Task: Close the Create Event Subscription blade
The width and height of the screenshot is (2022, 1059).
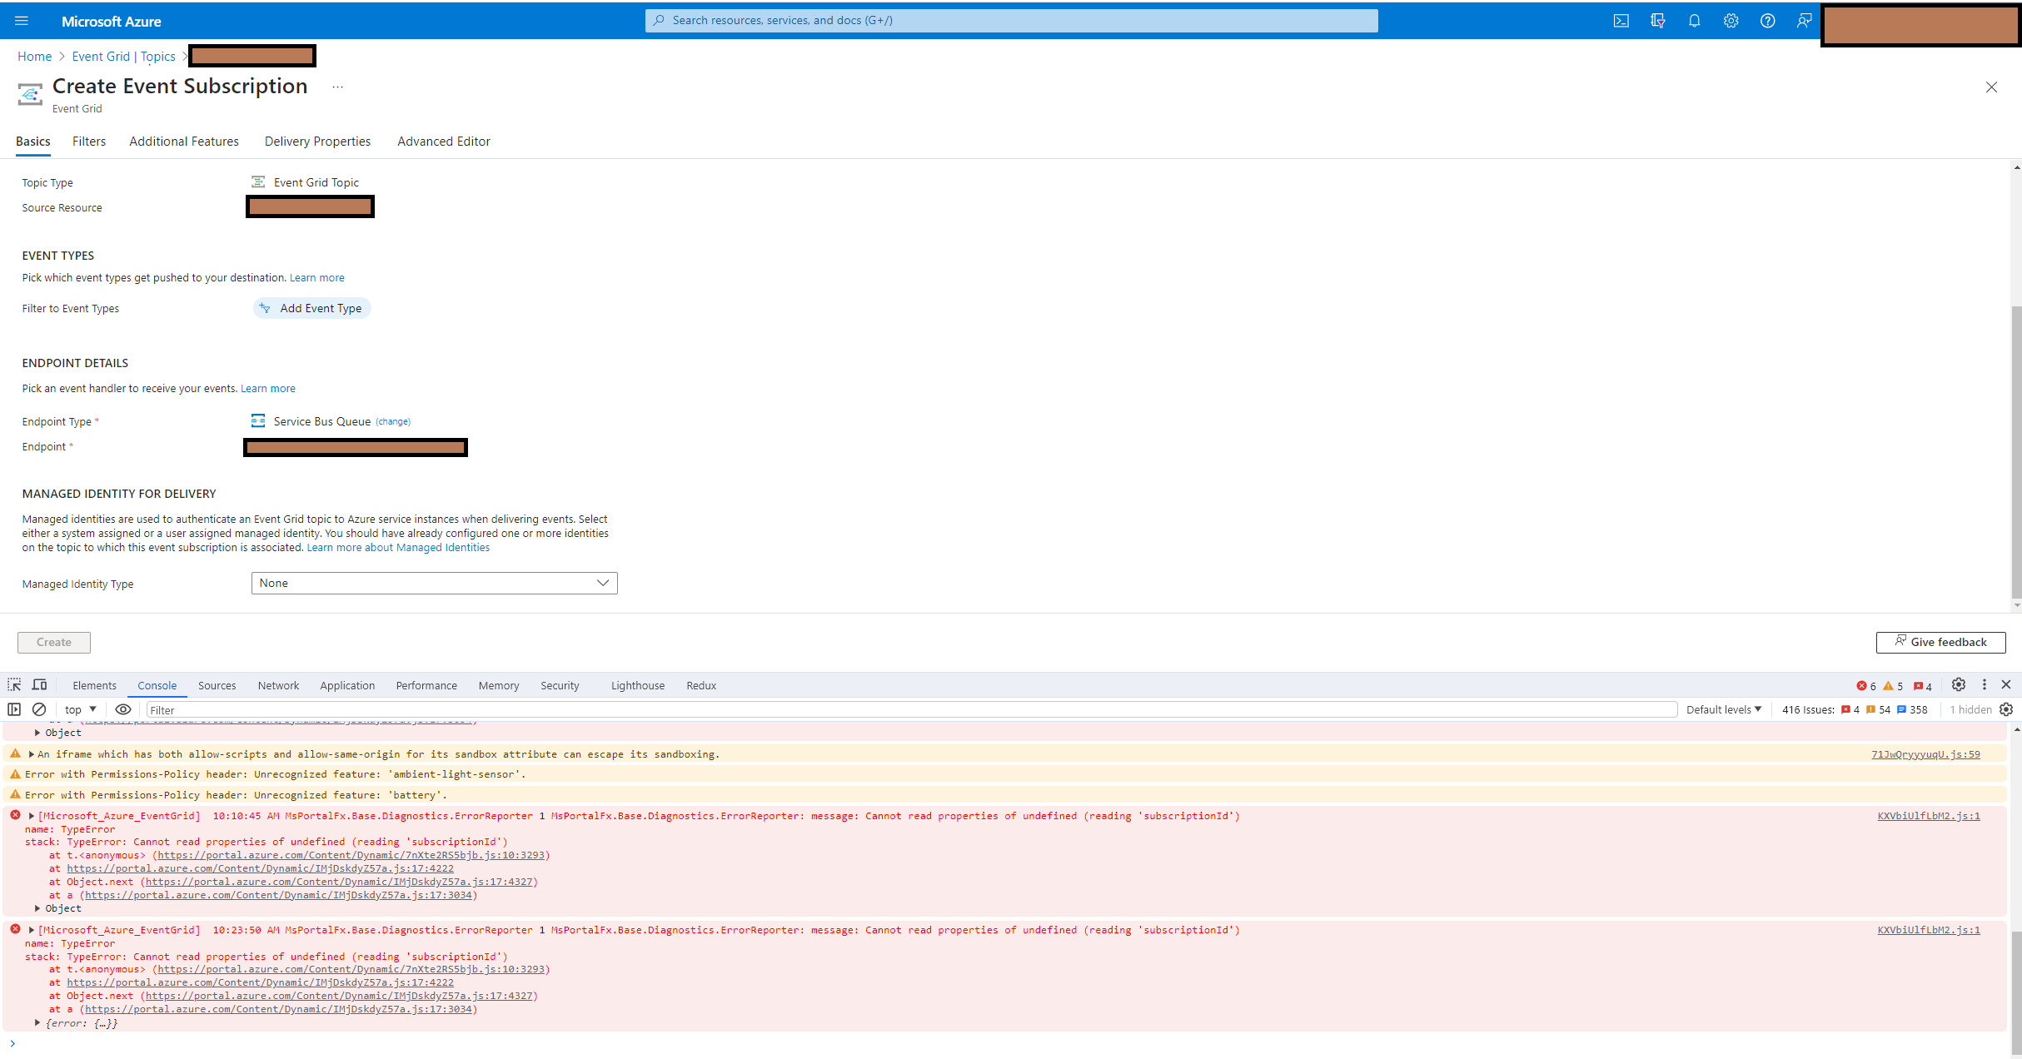Action: pos(1991,87)
